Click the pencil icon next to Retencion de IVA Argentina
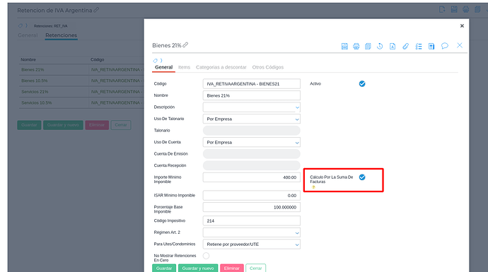This screenshot has height=272, width=488. coord(96,10)
